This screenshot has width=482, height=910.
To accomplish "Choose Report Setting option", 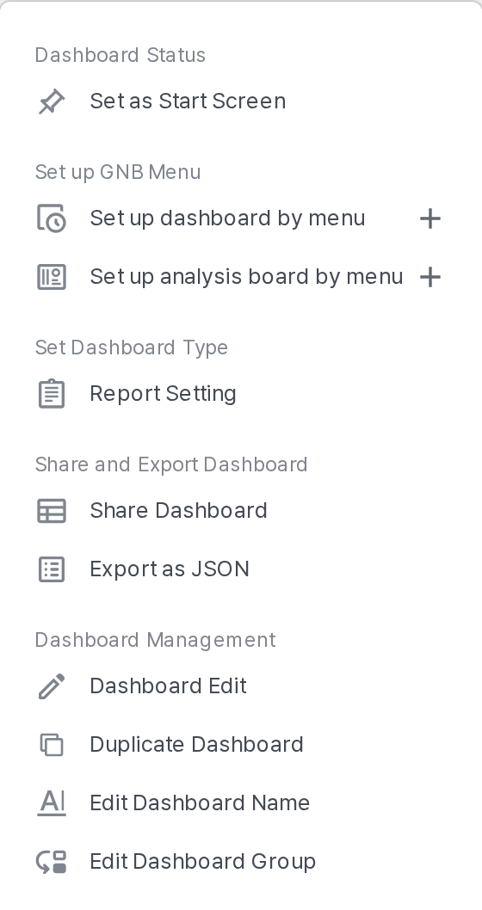I will (164, 393).
